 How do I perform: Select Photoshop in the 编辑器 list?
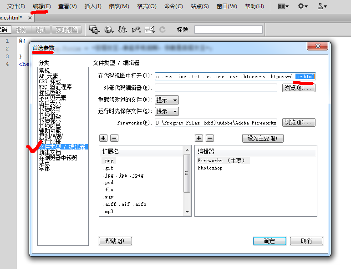click(210, 168)
